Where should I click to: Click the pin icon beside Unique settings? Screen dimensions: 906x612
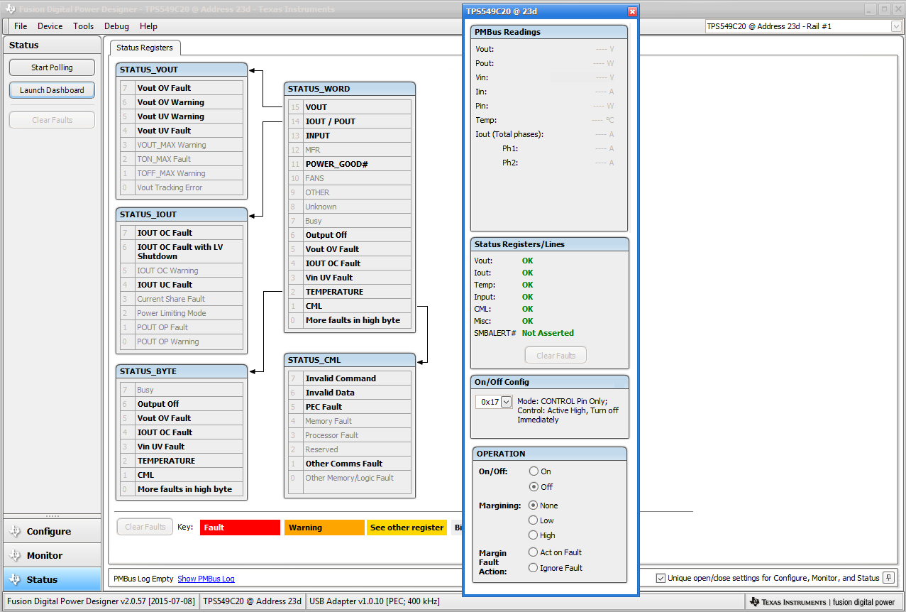click(x=888, y=578)
